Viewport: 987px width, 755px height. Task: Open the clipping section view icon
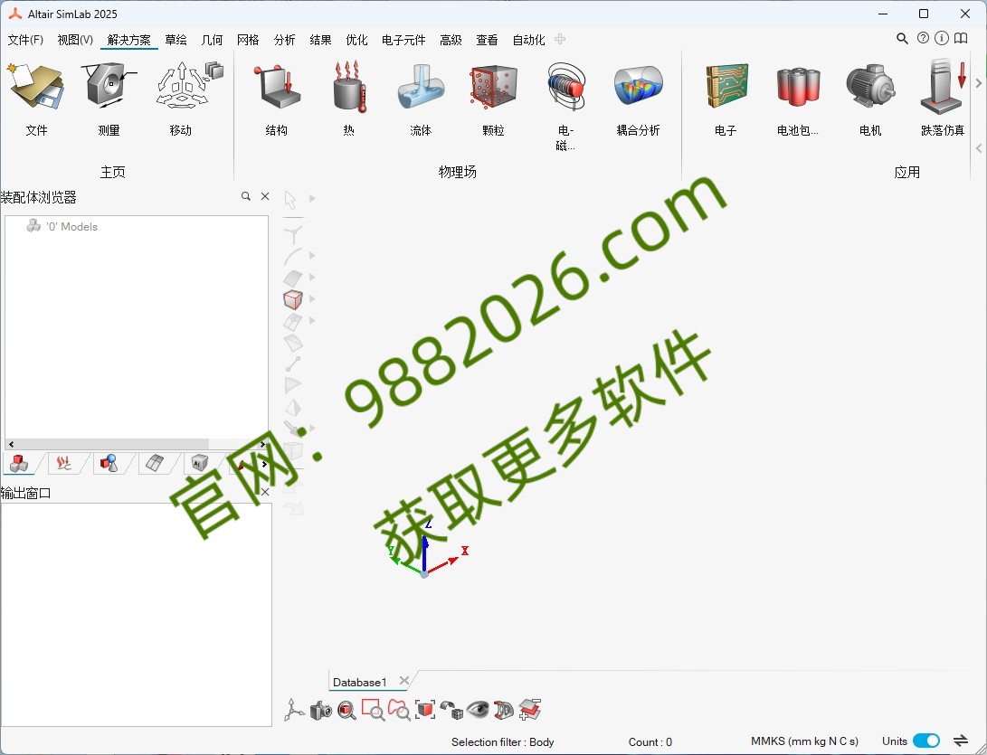click(504, 711)
